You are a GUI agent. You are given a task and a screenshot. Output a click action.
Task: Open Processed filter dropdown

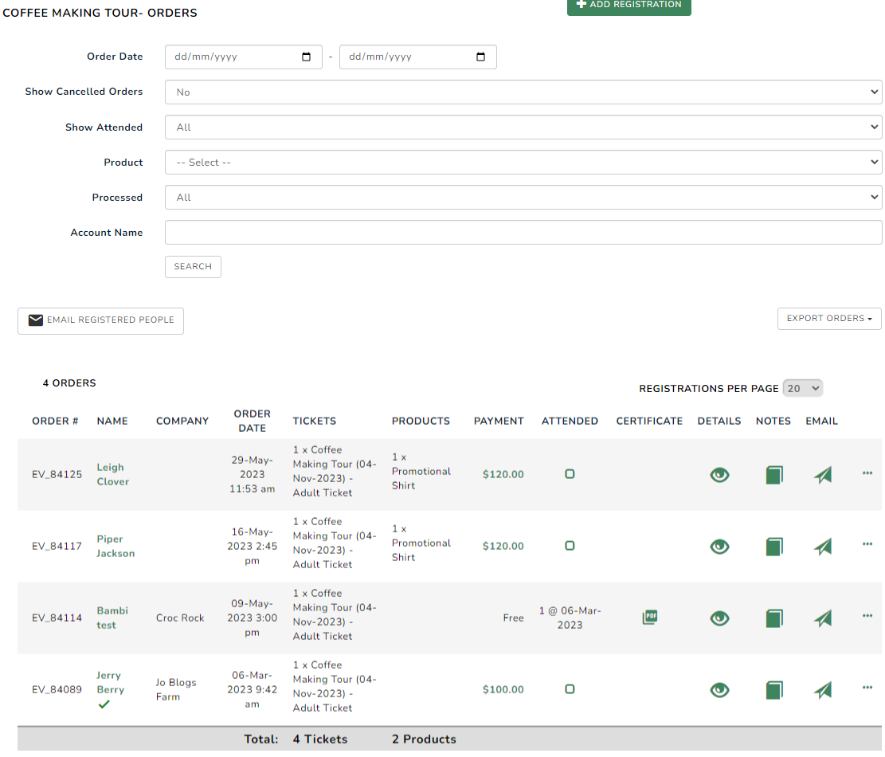tap(523, 197)
